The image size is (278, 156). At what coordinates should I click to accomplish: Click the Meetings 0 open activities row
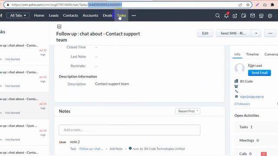click(256, 140)
